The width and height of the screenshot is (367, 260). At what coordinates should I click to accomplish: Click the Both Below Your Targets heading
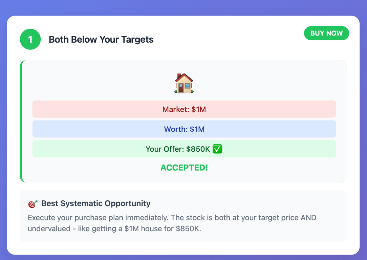pos(101,40)
